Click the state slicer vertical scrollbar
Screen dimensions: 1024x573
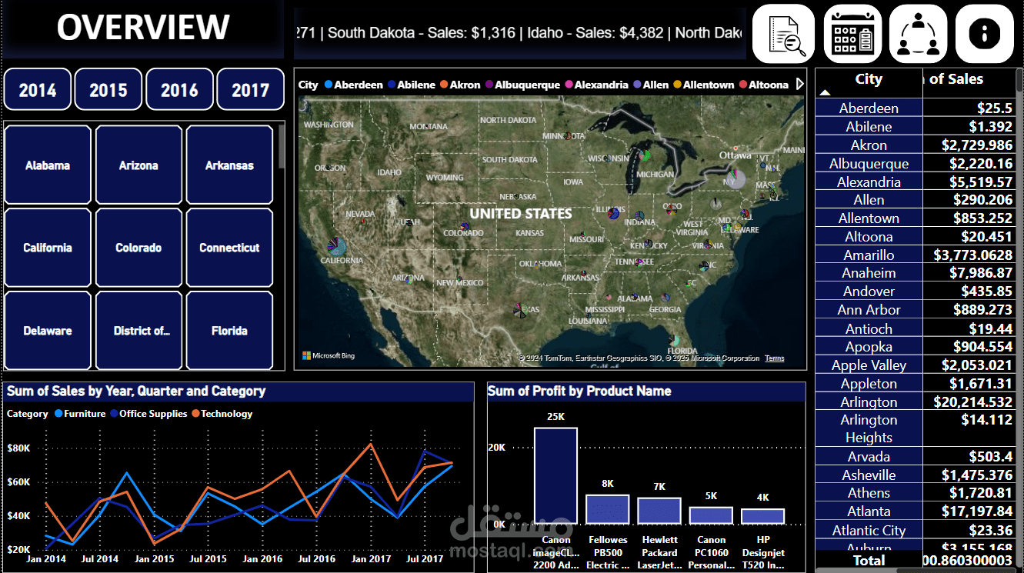(281, 146)
